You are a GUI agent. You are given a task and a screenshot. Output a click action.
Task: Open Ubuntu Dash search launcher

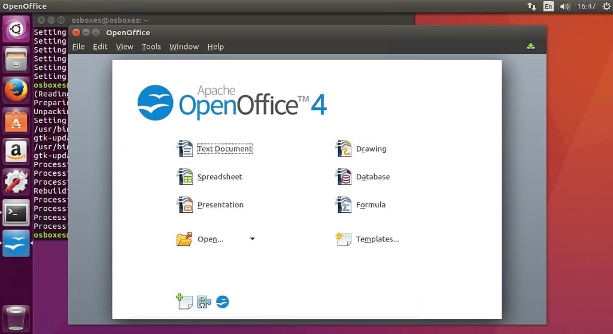click(x=16, y=29)
